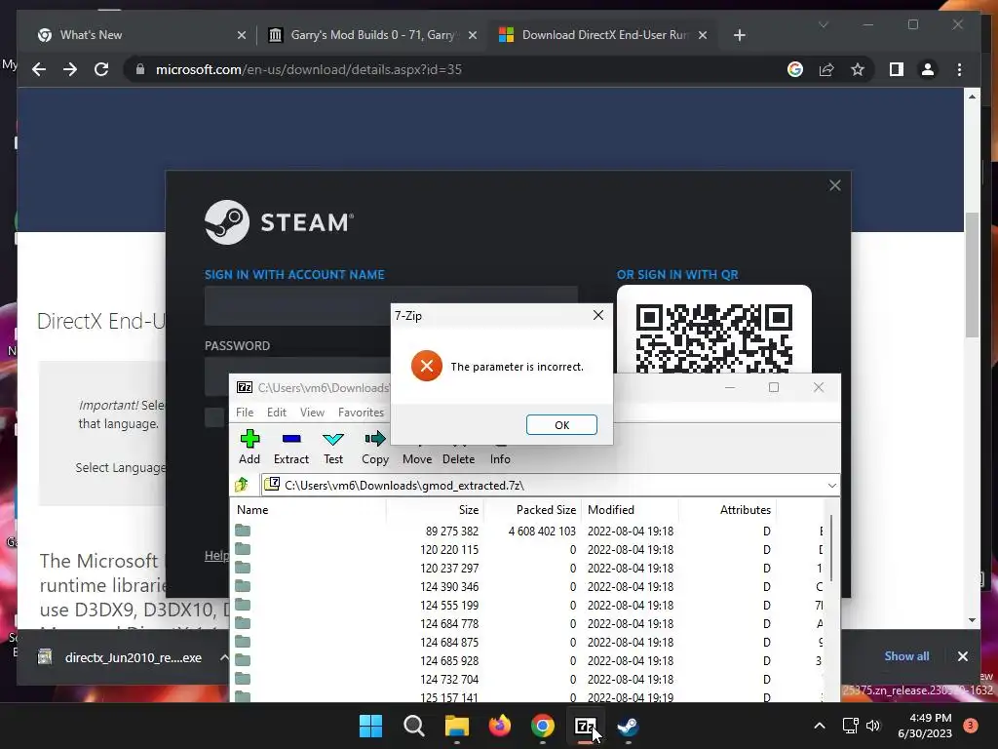Select the folder with size 124 685 928
Viewport: 998px width, 749px height.
tap(528, 660)
